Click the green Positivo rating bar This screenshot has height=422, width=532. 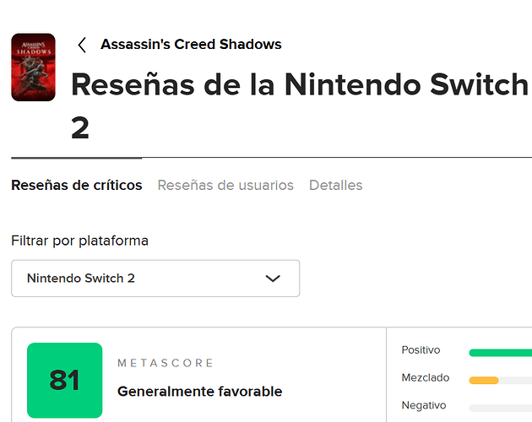(x=500, y=352)
